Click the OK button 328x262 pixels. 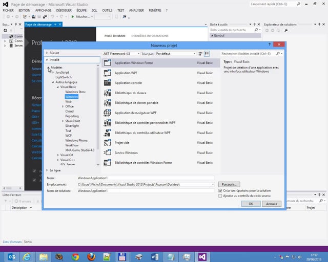coord(251,204)
